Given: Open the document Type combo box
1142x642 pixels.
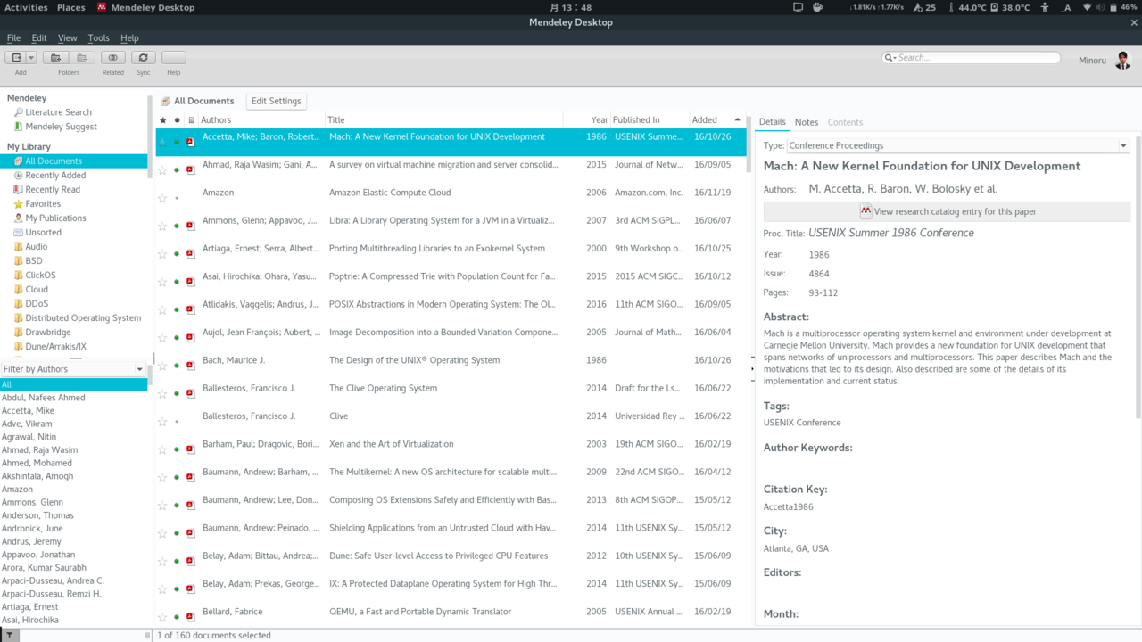Looking at the screenshot, I should pyautogui.click(x=958, y=145).
